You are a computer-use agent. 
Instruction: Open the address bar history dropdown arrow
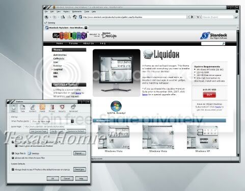click(x=188, y=17)
